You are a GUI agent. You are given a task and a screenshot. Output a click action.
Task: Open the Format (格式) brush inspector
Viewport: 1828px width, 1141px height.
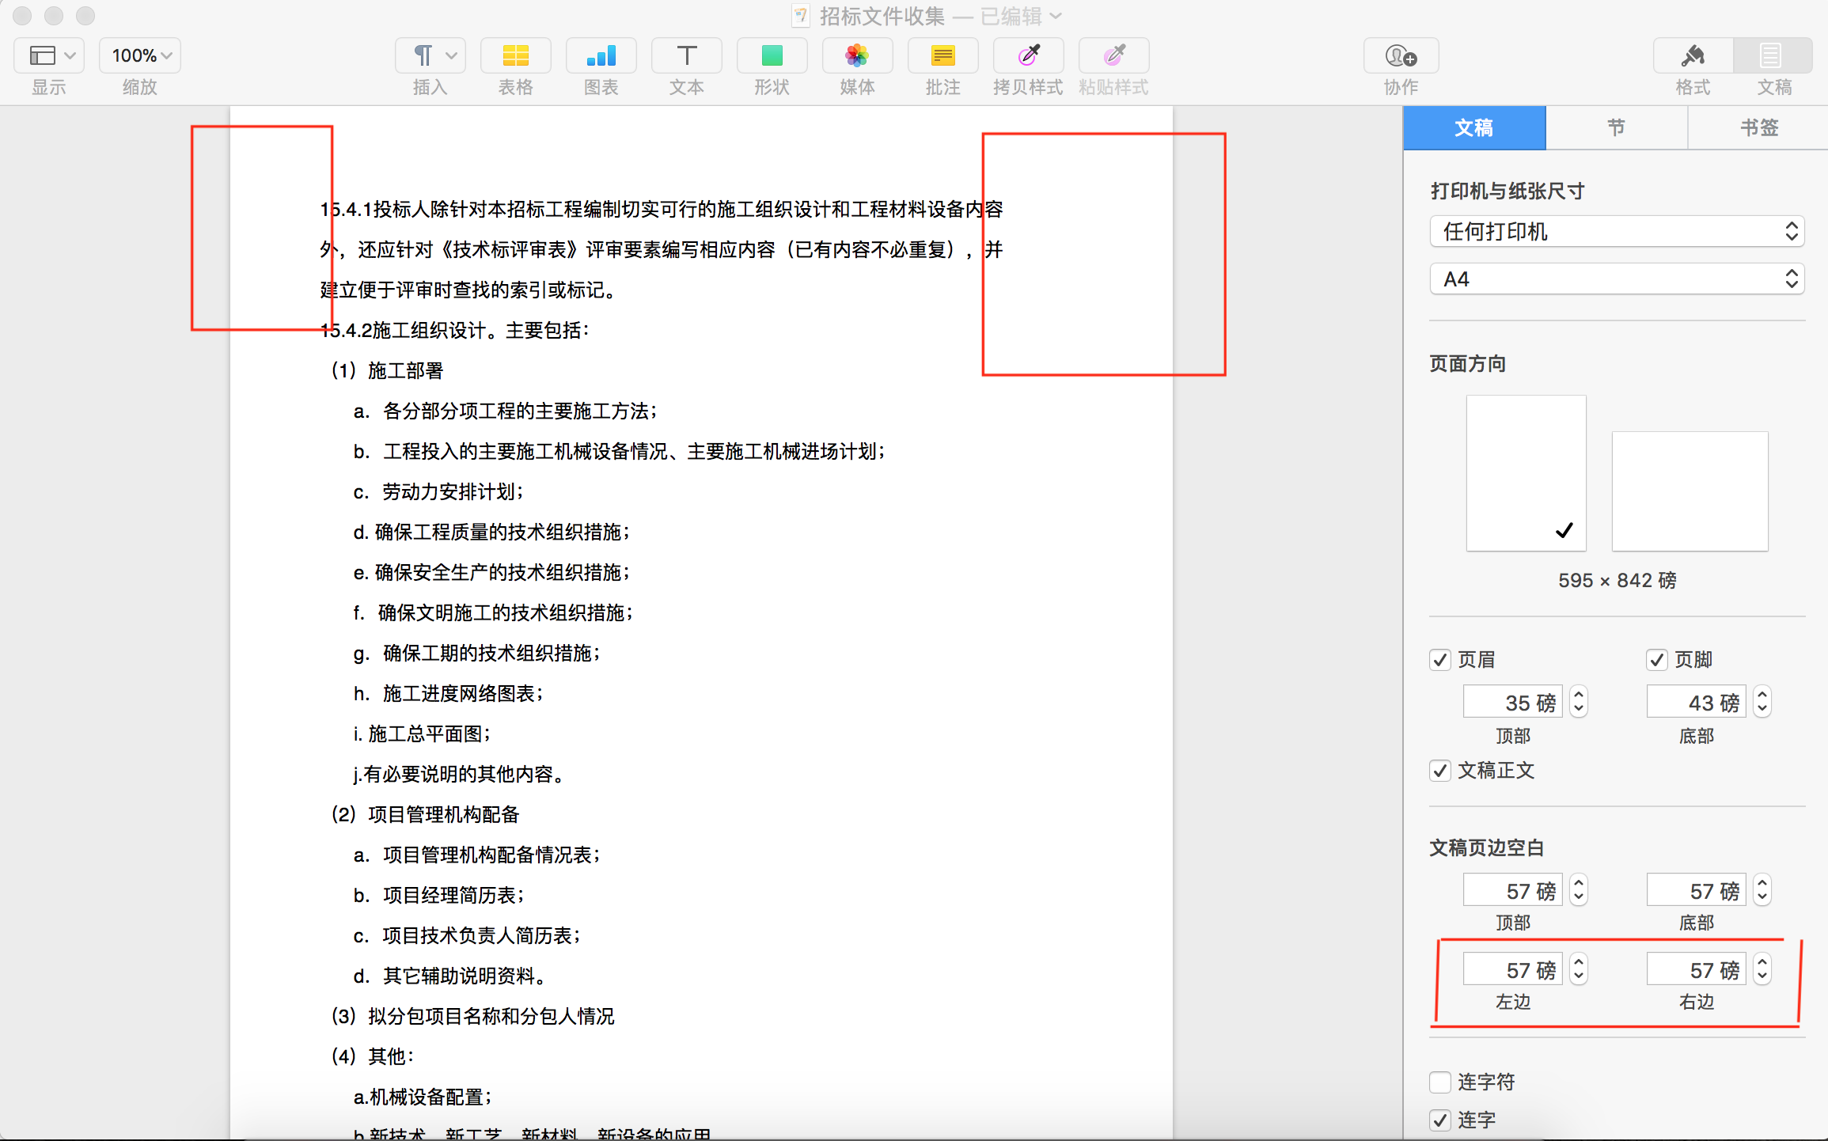point(1693,56)
